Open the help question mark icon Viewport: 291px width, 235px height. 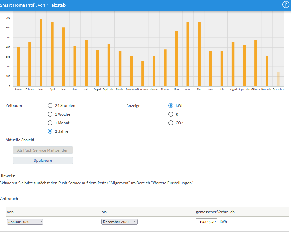286,4
